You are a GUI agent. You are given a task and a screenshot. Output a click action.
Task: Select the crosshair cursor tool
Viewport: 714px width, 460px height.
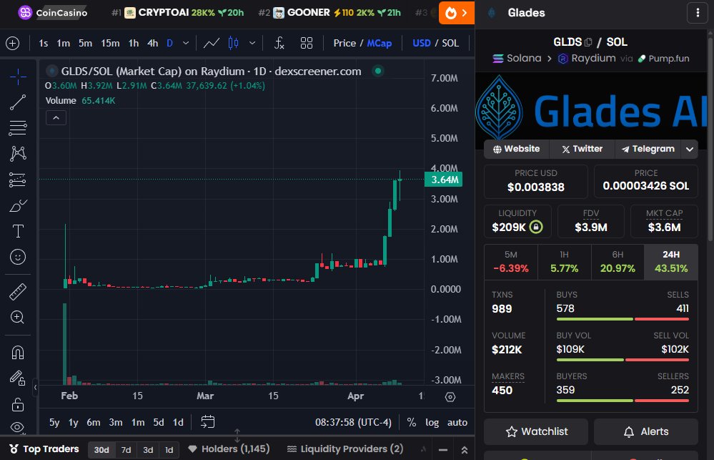click(18, 77)
